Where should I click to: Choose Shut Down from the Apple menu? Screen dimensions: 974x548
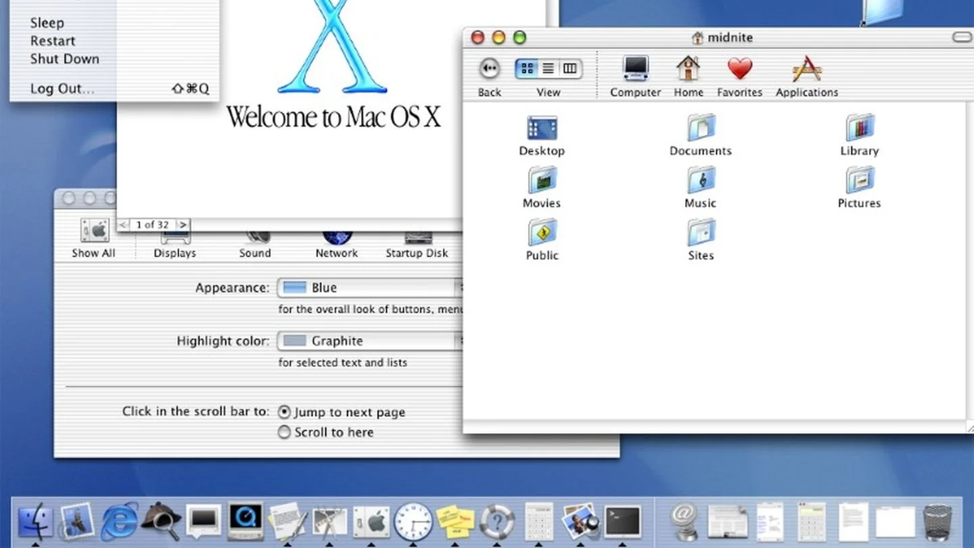tap(65, 59)
